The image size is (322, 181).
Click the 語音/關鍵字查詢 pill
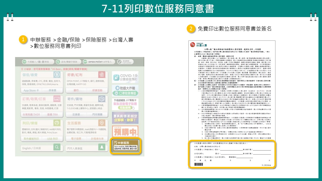(x=68, y=62)
